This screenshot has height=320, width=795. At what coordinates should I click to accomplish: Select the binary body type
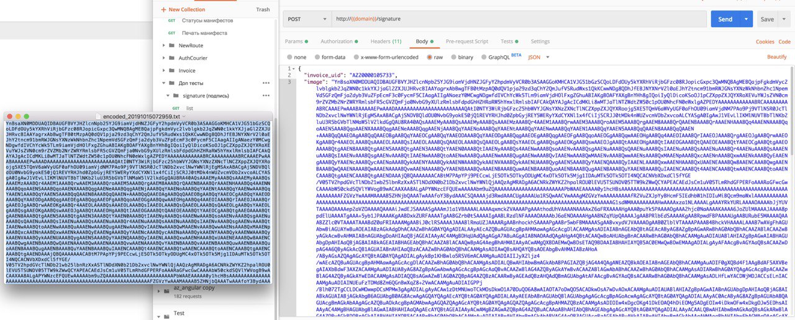[x=453, y=56]
